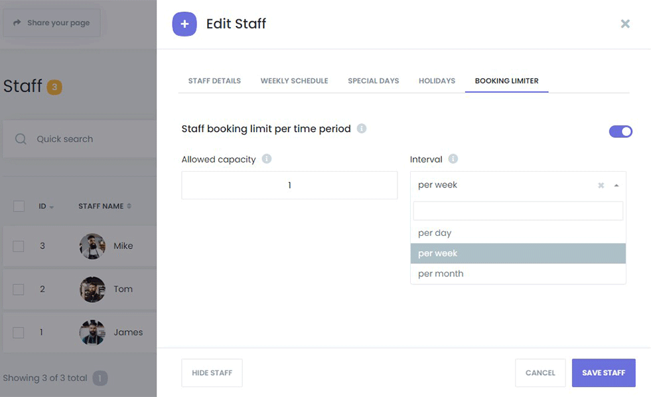Screen dimensions: 651x397
Task: Click the Share your page arrow icon
Action: 17,23
